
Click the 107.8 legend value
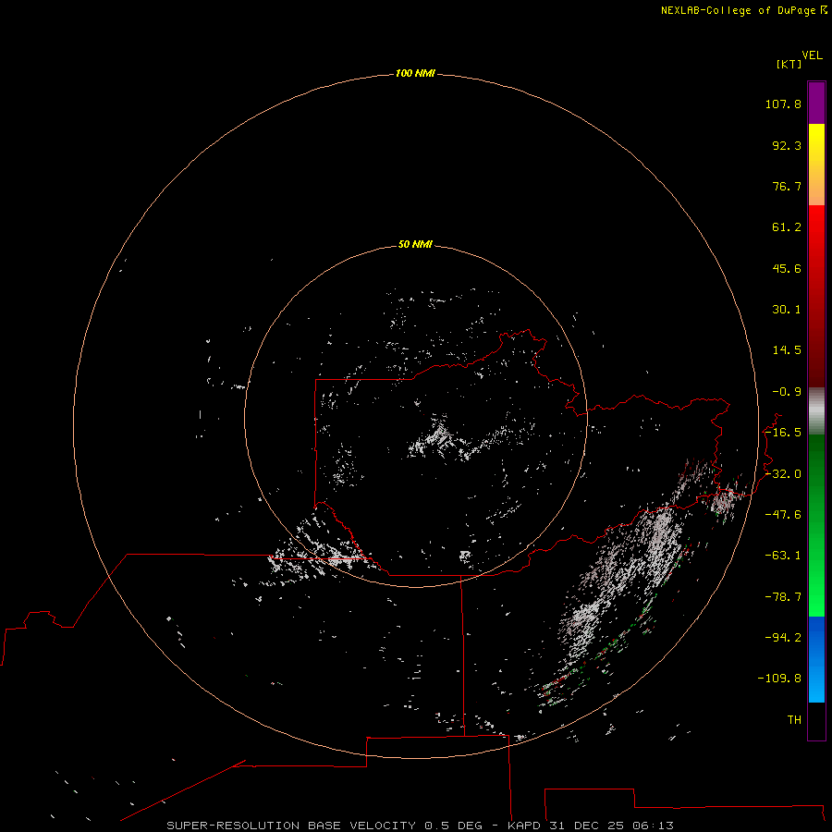pos(783,104)
